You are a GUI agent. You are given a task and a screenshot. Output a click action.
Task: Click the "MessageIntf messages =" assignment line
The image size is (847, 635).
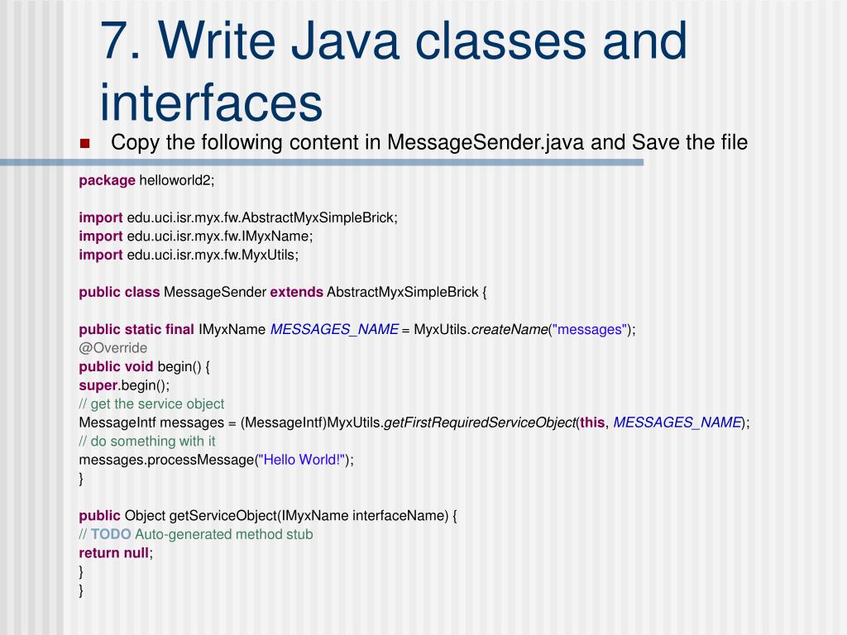coord(414,423)
